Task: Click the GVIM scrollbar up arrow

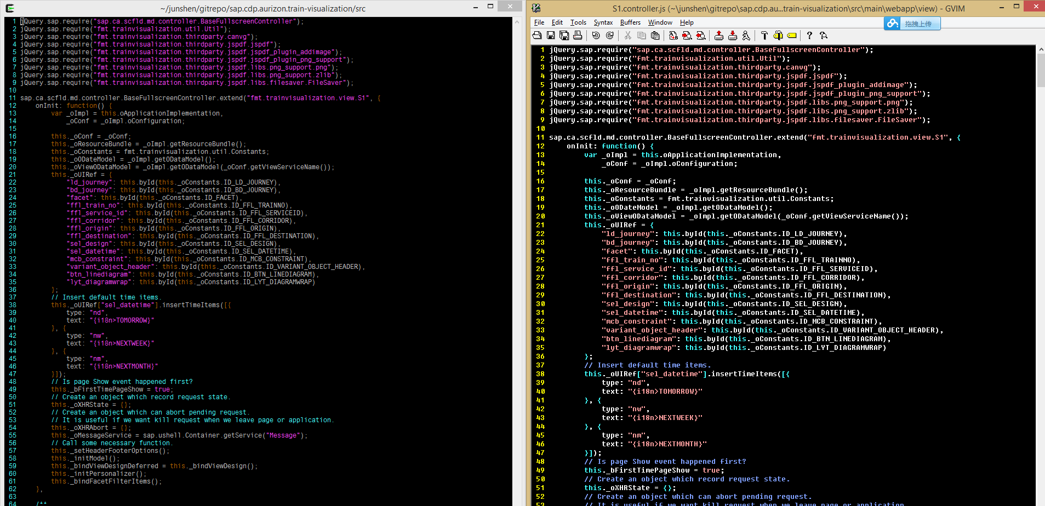Action: pos(1041,49)
